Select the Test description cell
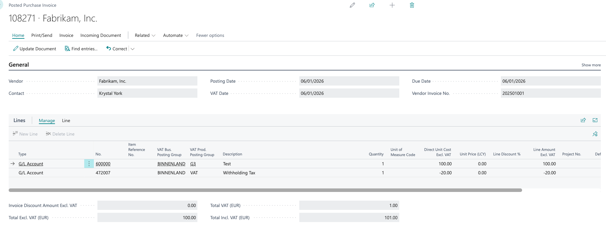The image size is (606, 232). tap(227, 164)
